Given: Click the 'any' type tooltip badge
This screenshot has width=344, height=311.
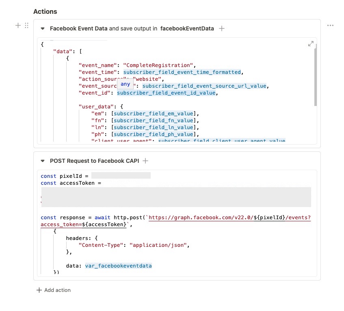Looking at the screenshot, I should point(125,84).
